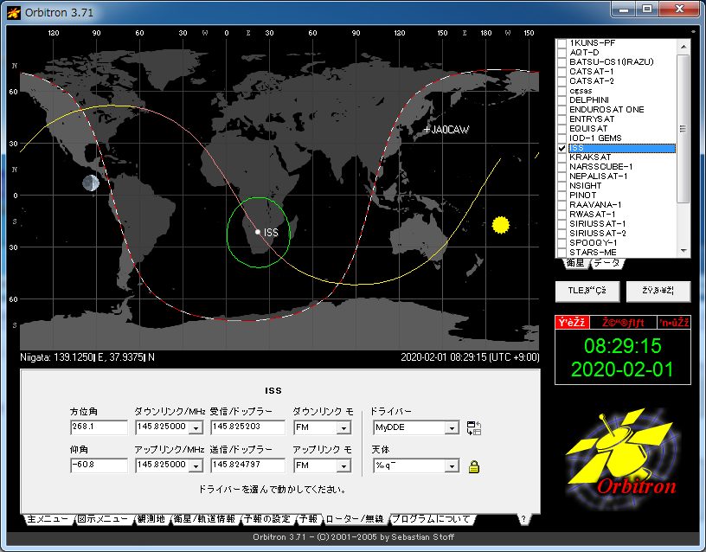The width and height of the screenshot is (706, 552).
Task: Switch to the 図示メニュー tab
Action: tap(103, 519)
